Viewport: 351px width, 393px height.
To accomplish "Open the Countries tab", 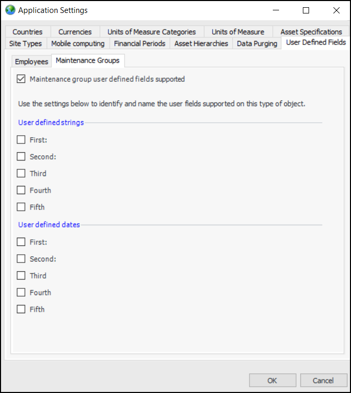I will [28, 32].
